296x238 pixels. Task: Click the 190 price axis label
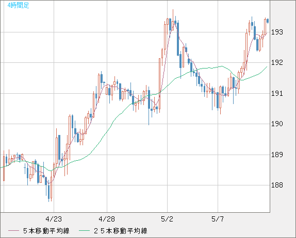tap(277, 124)
